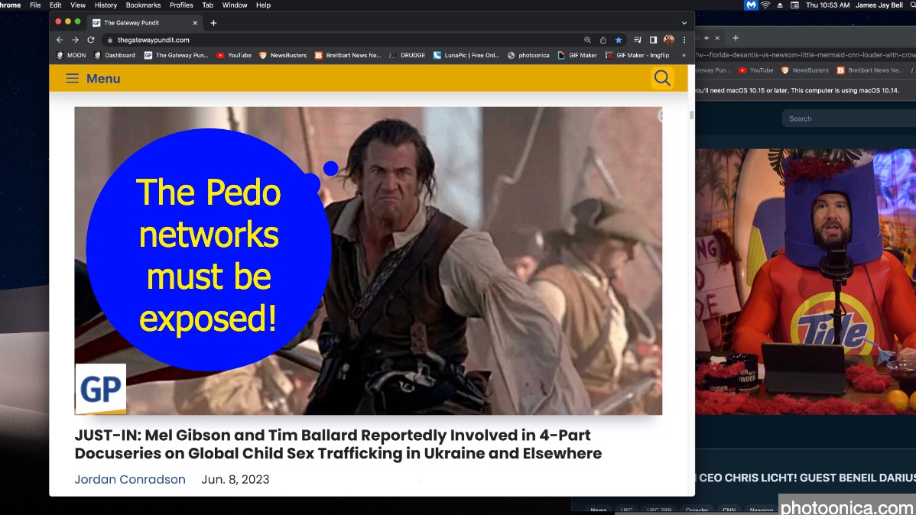Mute the tab audio in background window
916x515 pixels.
706,38
